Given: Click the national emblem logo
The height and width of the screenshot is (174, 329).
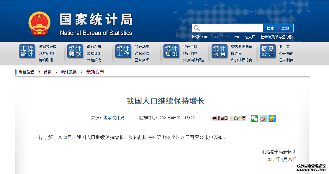Looking at the screenshot, I should tap(40, 23).
